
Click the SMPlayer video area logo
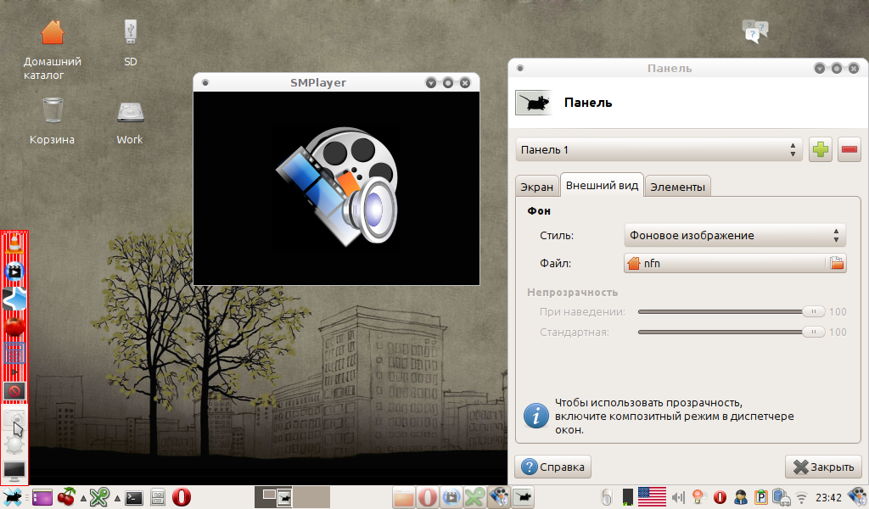[x=336, y=187]
